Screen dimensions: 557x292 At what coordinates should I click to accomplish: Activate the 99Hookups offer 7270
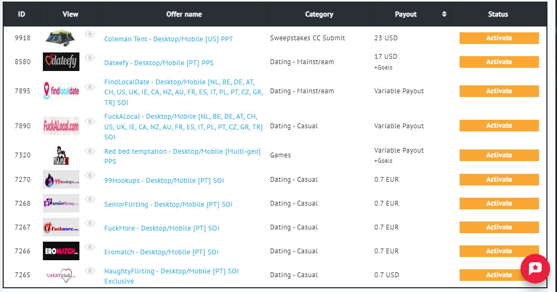tap(499, 180)
